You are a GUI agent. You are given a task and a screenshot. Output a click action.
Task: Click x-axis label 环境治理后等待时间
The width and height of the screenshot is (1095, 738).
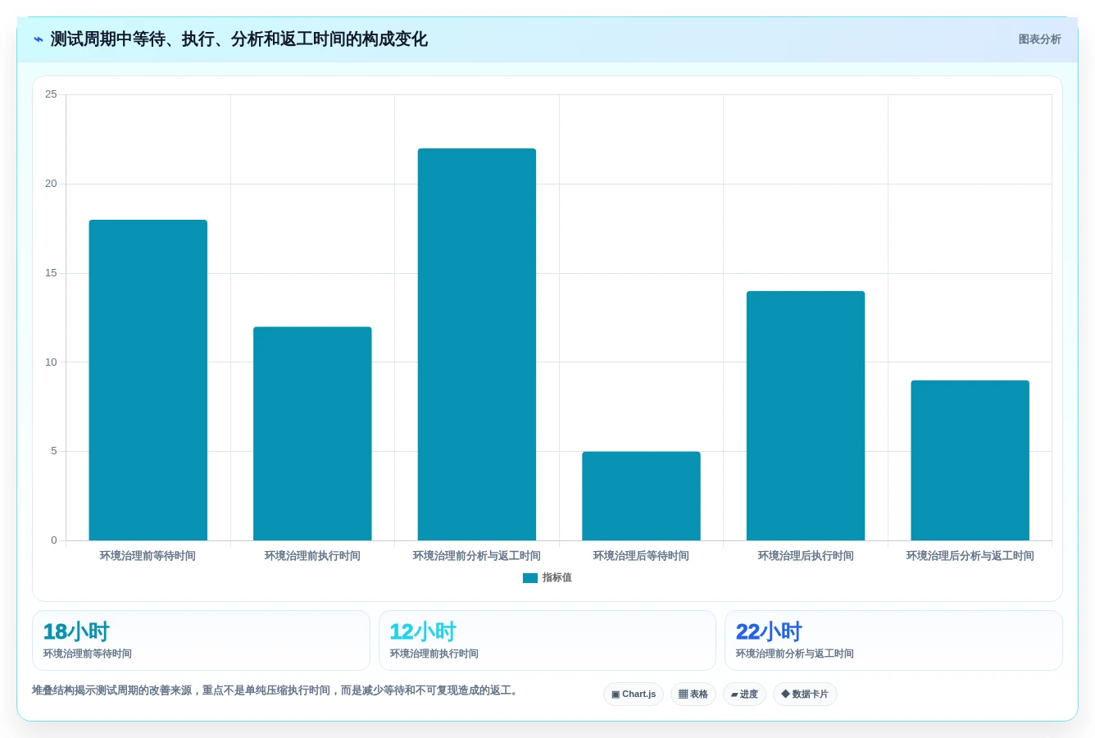coord(641,556)
